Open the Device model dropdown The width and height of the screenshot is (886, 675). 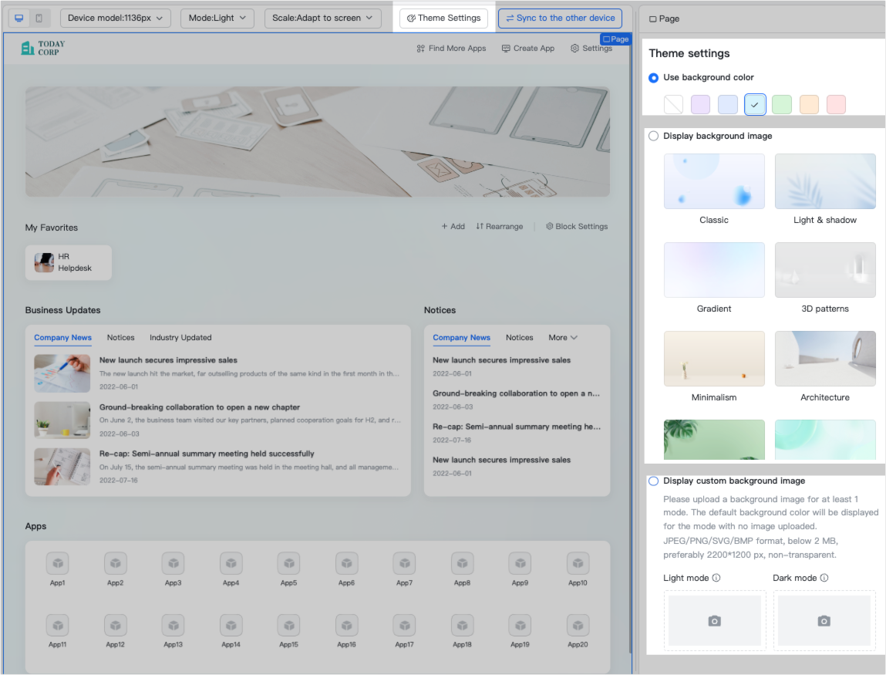tap(116, 18)
